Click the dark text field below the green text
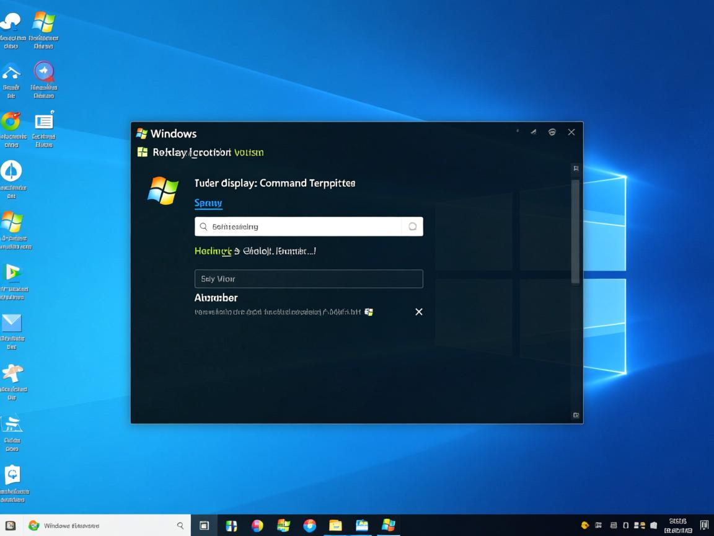This screenshot has height=536, width=714. coord(309,279)
